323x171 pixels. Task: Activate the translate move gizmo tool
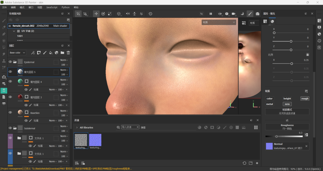click(96, 14)
